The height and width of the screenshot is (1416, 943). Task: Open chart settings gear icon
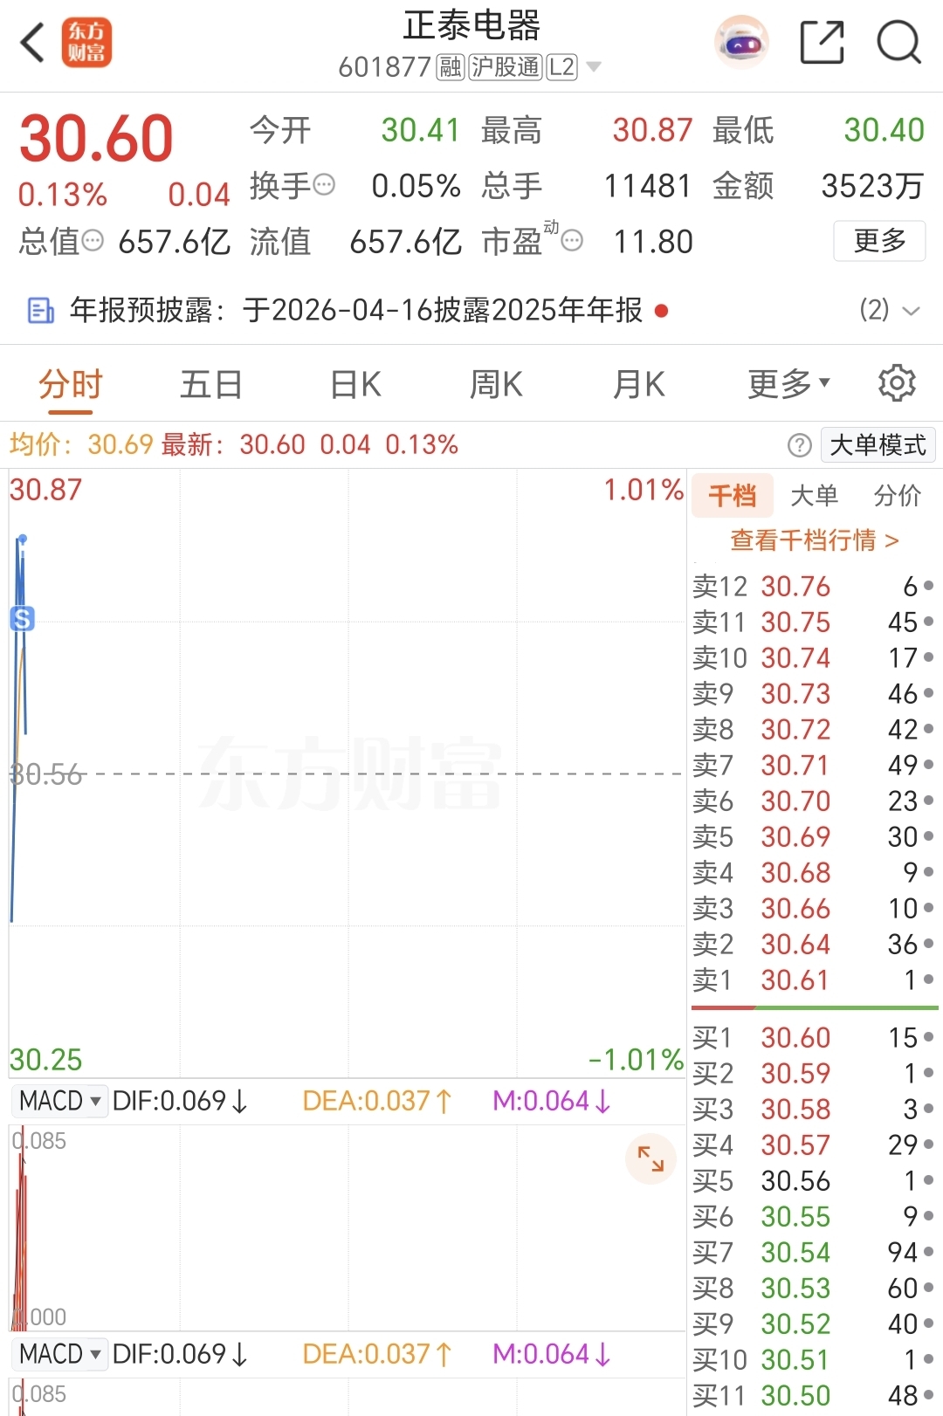tap(897, 383)
